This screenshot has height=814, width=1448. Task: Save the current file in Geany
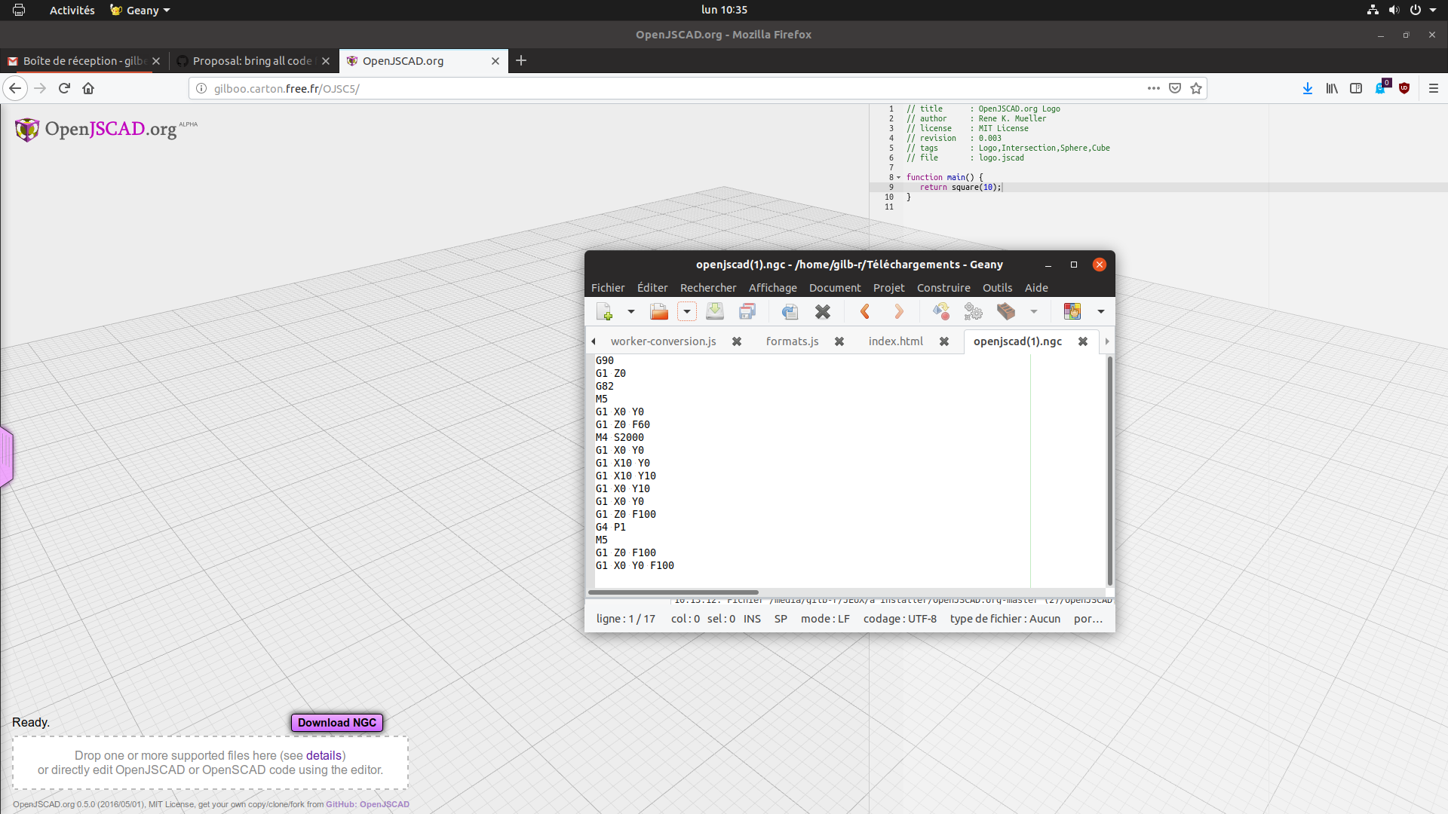click(x=715, y=311)
